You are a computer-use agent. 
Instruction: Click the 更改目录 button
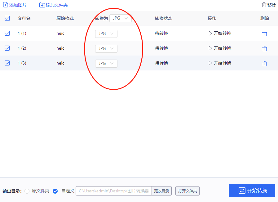[x=161, y=191]
